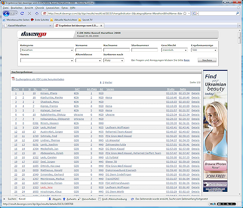Viewport: 243px width, 208px height.
Task: Open the Sortieren nach dropdown showing Platz
Action: pos(113,60)
